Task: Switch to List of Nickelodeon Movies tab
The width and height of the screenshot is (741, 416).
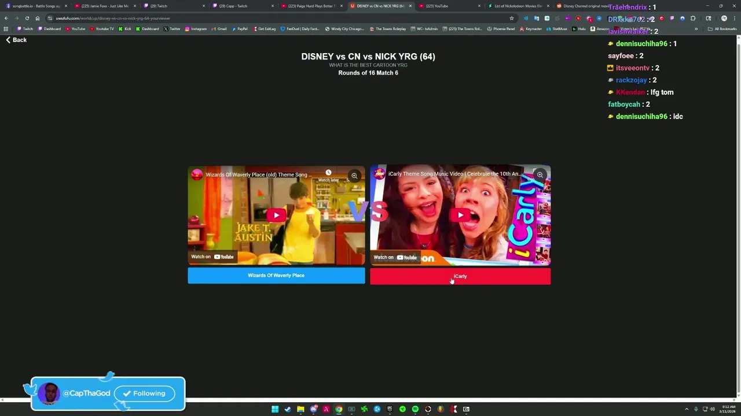Action: pyautogui.click(x=518, y=6)
